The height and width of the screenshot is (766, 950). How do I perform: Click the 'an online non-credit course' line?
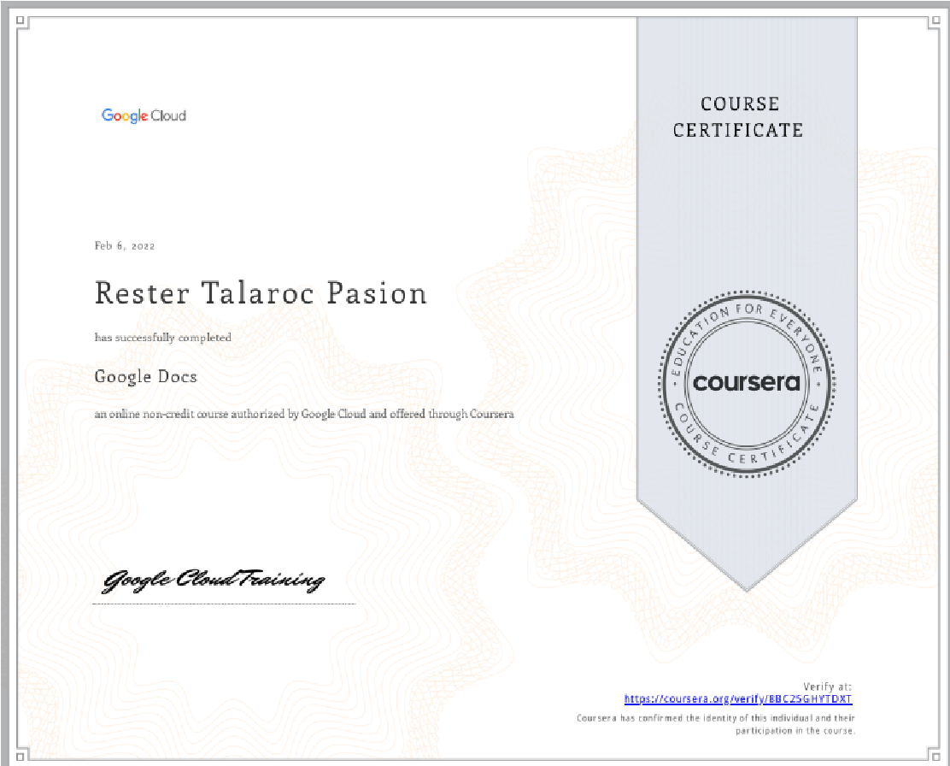point(304,415)
